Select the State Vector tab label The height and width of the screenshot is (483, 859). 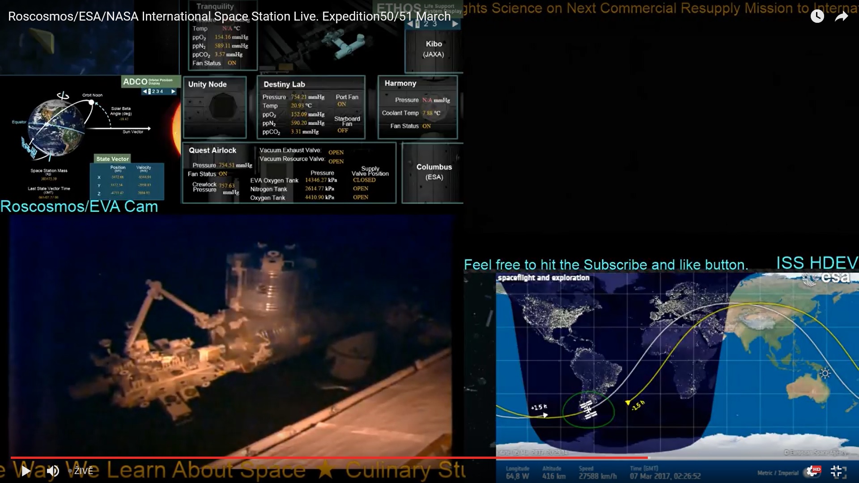click(112, 159)
